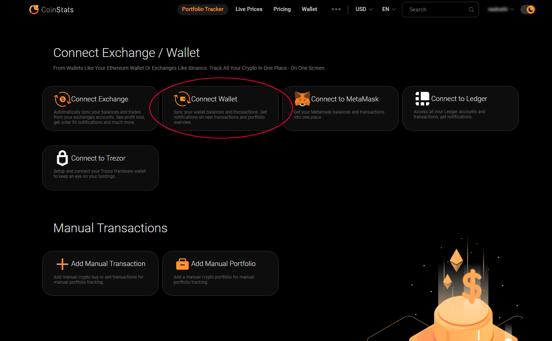Click the "From Wallets Like Your Ethereum" subtitle

[189, 68]
